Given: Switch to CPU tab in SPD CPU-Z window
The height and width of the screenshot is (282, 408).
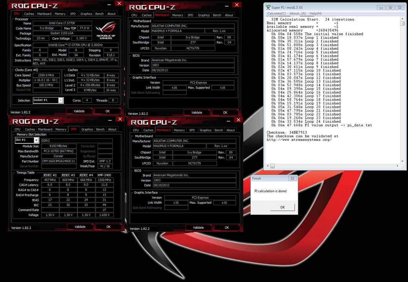Looking at the screenshot, I should click(17, 129).
